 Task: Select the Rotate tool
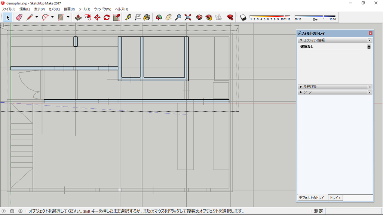point(107,17)
